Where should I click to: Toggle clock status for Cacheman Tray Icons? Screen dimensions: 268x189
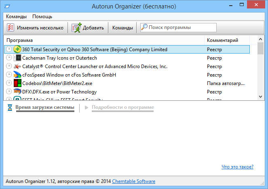9,58
